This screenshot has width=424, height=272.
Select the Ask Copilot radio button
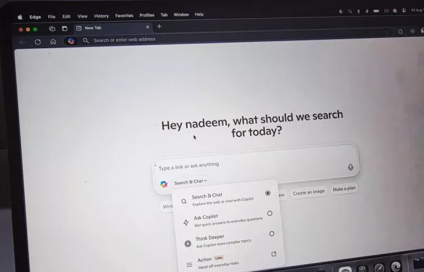click(270, 213)
